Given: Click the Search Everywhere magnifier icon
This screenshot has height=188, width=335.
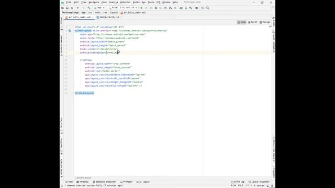Looking at the screenshot, I should (x=207, y=8).
